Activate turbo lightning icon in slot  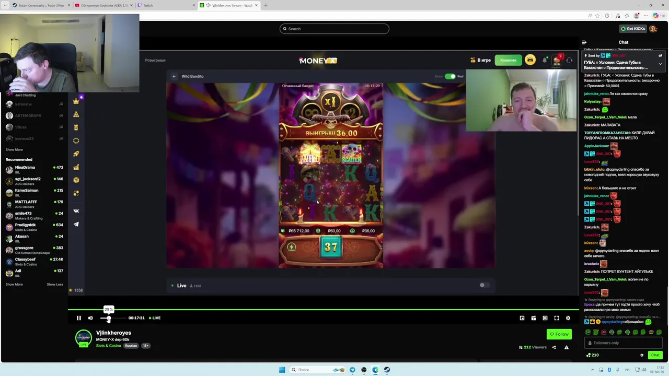tap(292, 248)
